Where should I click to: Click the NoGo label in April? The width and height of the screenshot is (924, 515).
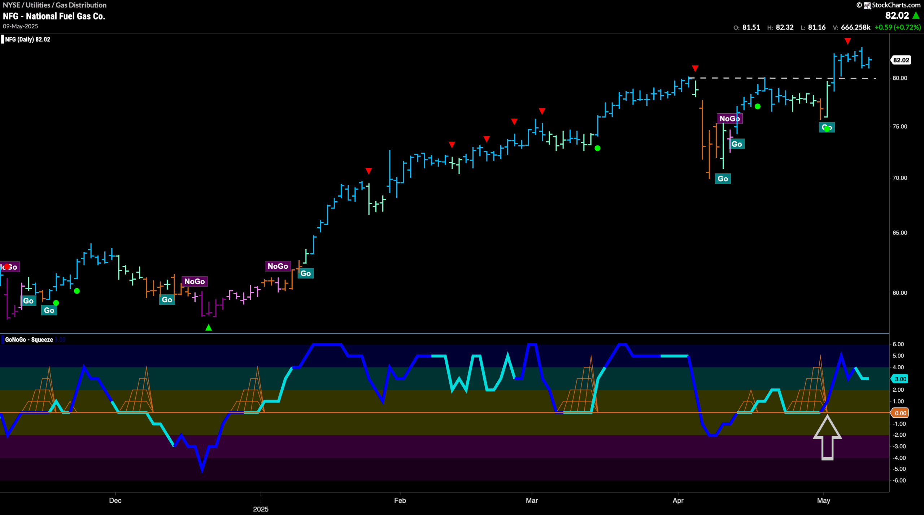click(x=729, y=119)
